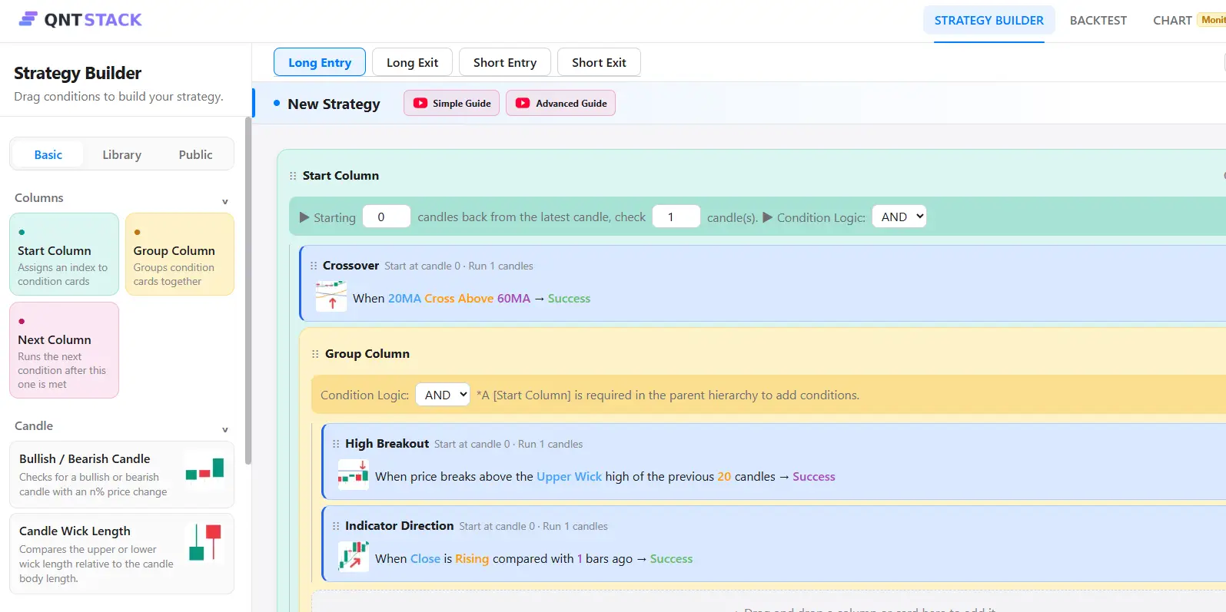Click the YouTube icon in Simple Guide
The image size is (1226, 612).
click(420, 103)
